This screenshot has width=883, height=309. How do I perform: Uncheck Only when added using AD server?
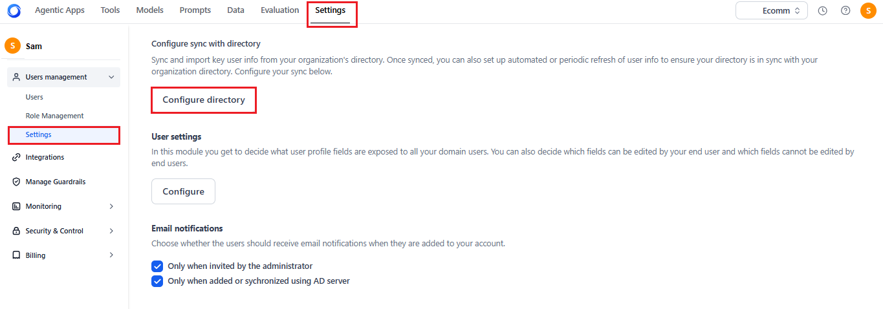coord(157,281)
